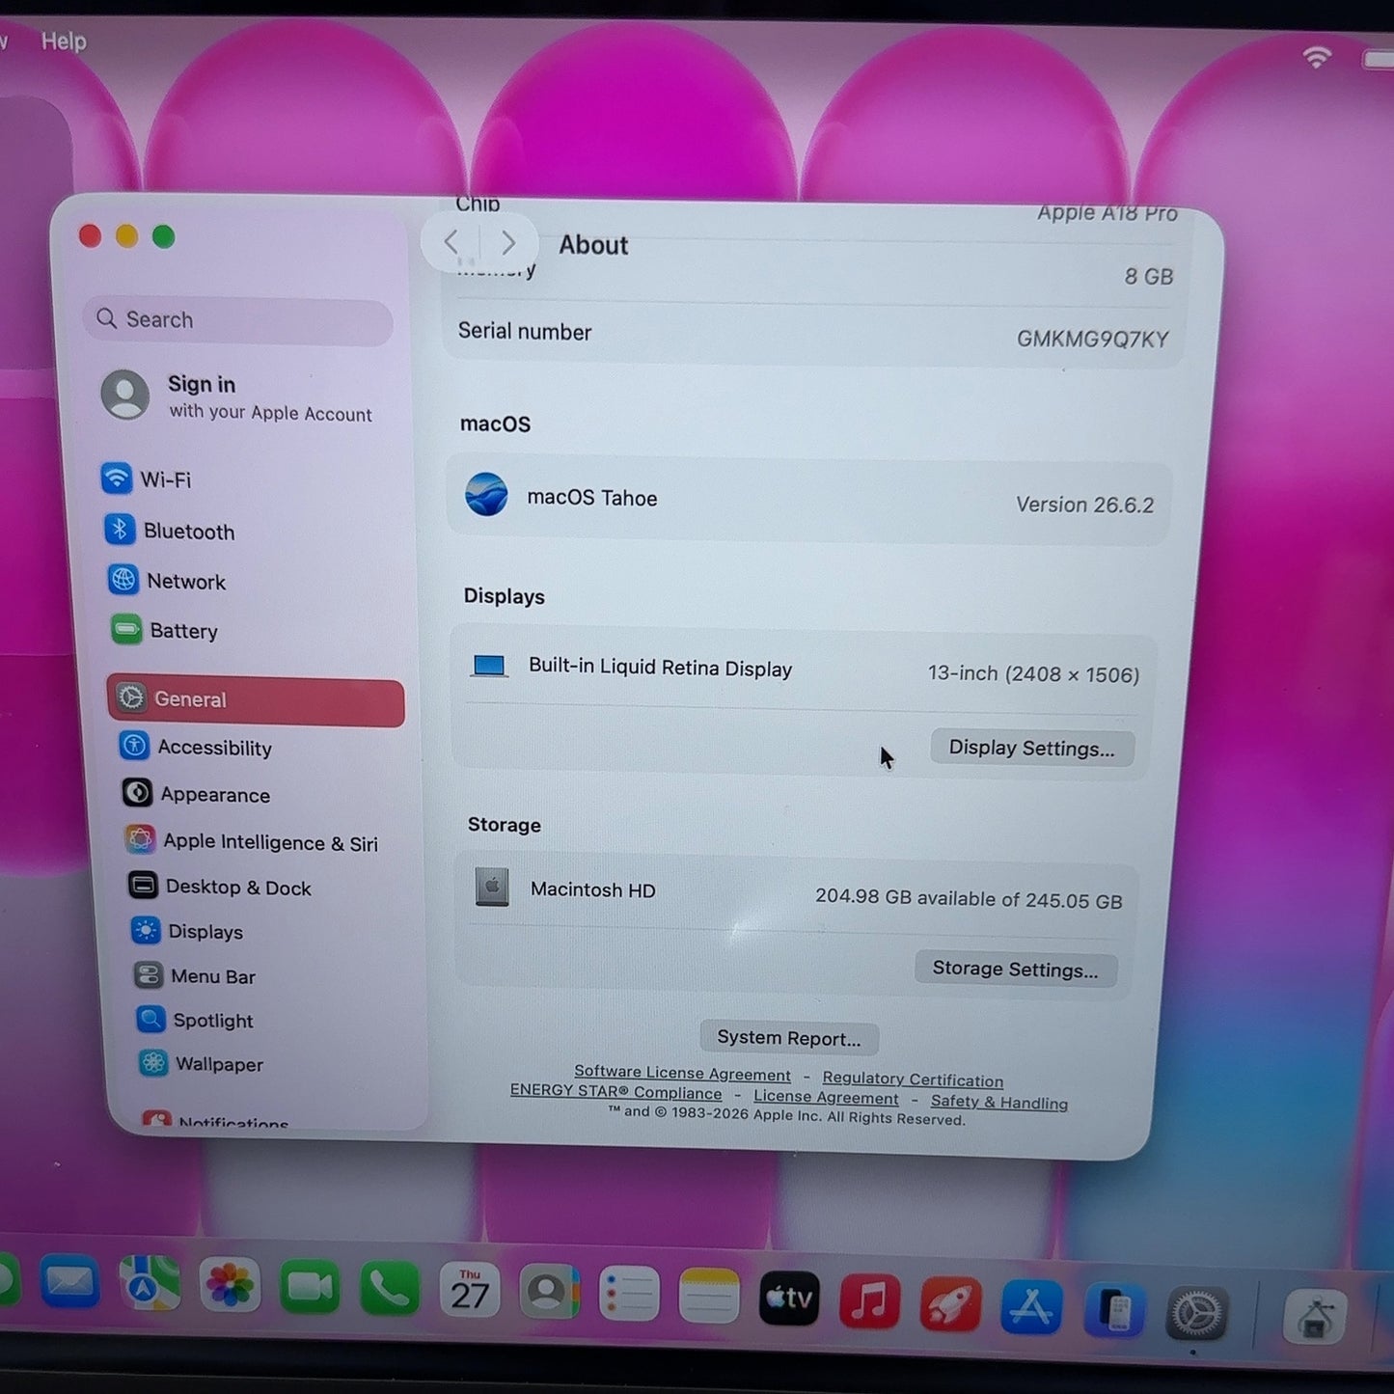Open the standalone License Agreement link
This screenshot has height=1394, width=1394.
coord(826,1097)
